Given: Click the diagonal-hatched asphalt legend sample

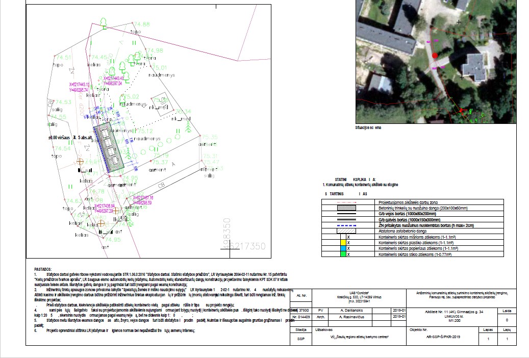Looking at the screenshot, I should pyautogui.click(x=346, y=231).
